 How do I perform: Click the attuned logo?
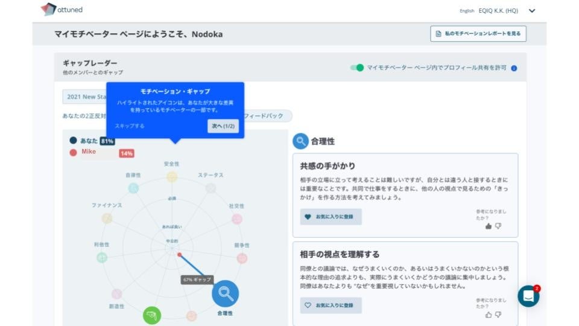point(62,9)
